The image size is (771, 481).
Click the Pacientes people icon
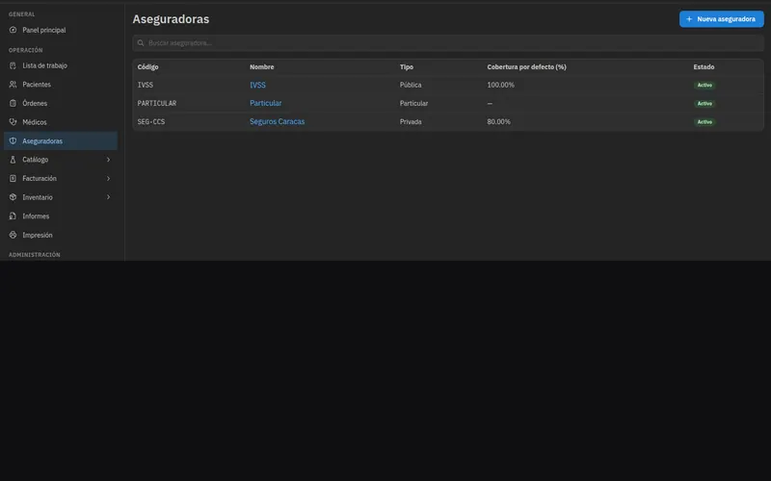13,85
